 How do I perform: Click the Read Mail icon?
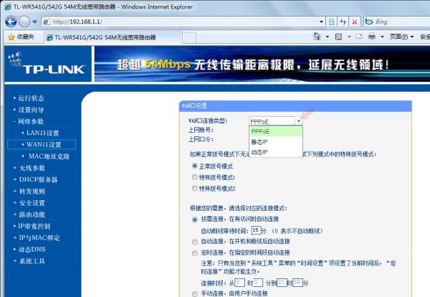[x=359, y=37]
